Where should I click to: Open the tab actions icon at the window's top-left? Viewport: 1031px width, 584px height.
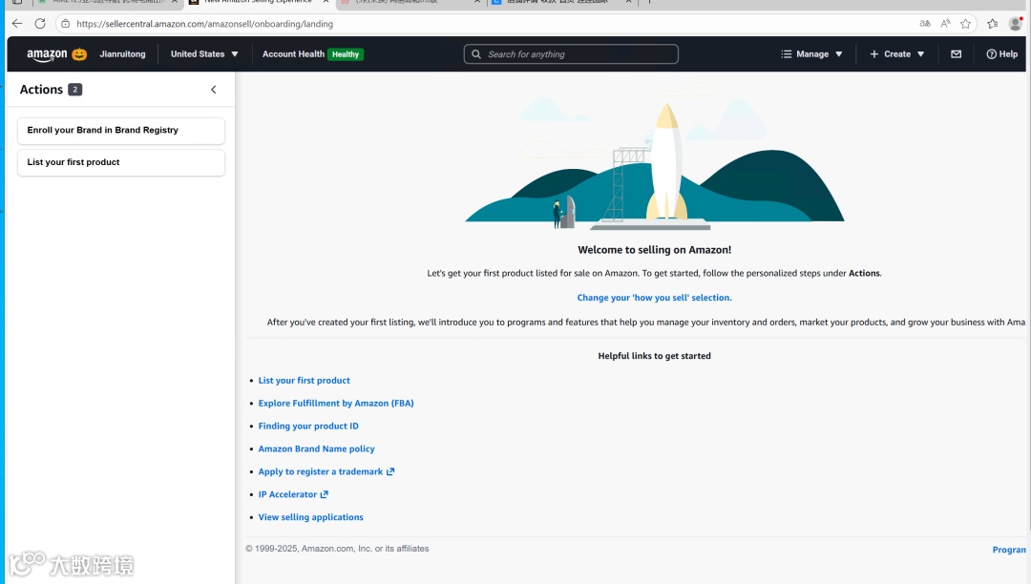pos(18,2)
